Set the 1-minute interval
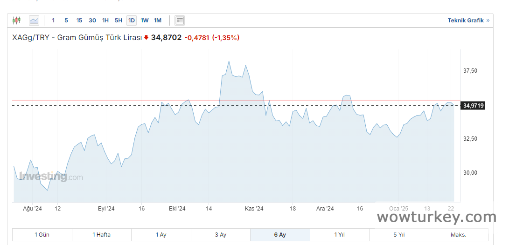The width and height of the screenshot is (509, 245). coord(53,20)
